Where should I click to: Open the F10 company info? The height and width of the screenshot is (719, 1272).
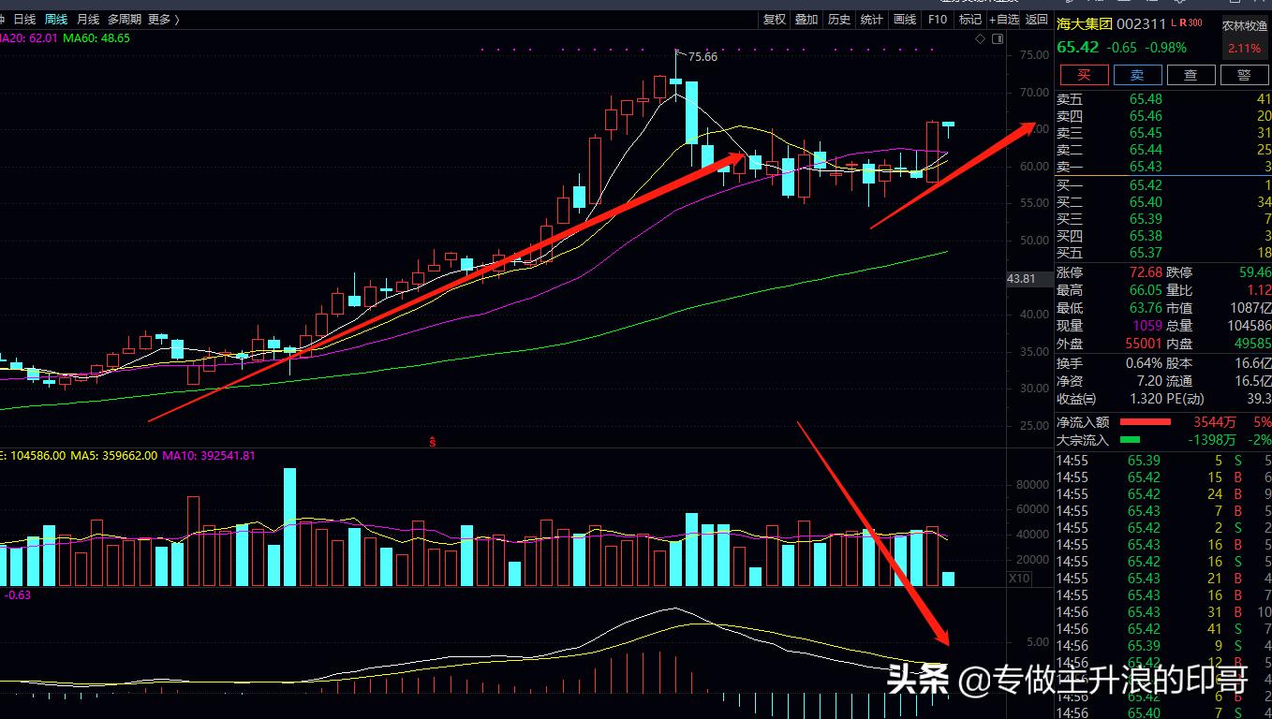(x=937, y=19)
